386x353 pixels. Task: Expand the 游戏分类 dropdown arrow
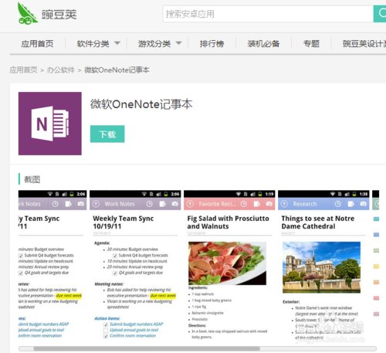[178, 43]
